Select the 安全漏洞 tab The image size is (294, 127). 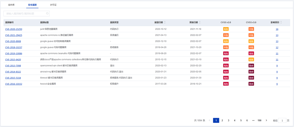pyautogui.click(x=32, y=5)
